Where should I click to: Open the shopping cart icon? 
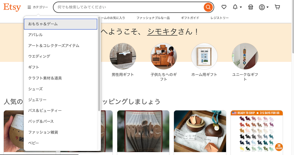(277, 7)
